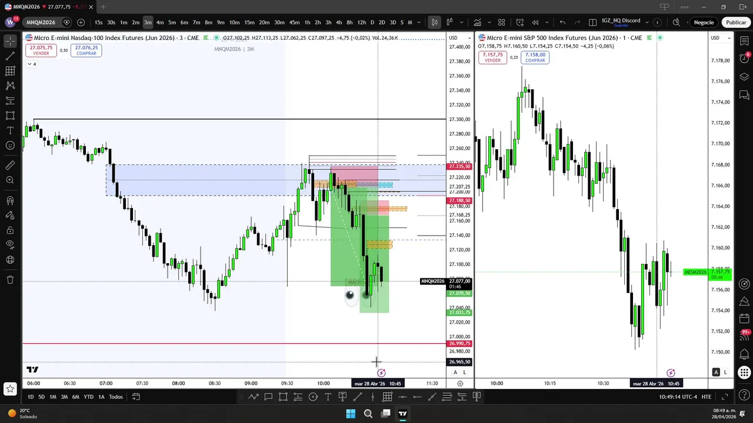Viewport: 753px width, 423px height.
Task: Switch to the 15m timeframe
Action: pyautogui.click(x=249, y=22)
